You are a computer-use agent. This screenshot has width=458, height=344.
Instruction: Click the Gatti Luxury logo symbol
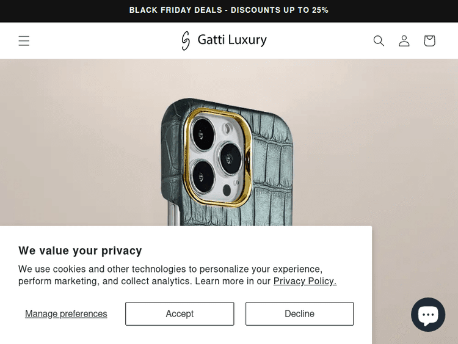pyautogui.click(x=186, y=40)
